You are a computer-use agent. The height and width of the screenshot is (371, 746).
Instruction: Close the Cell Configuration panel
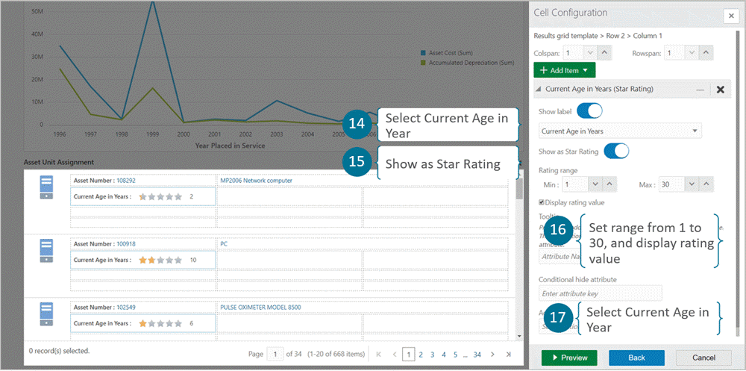tap(731, 16)
